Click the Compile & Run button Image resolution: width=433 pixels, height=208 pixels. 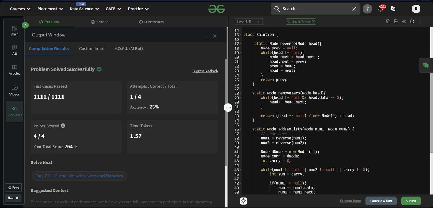point(381,201)
